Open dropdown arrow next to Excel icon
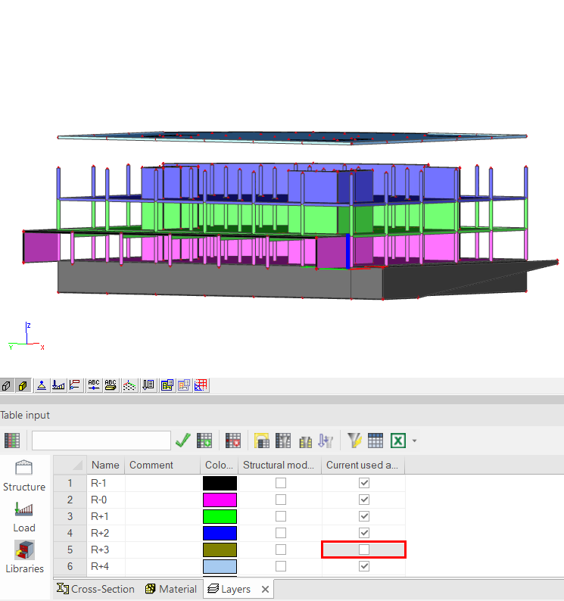 [414, 441]
